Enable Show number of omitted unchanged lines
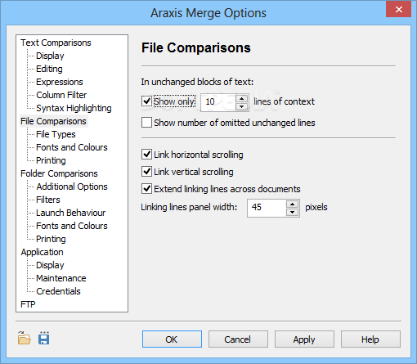 (x=146, y=123)
